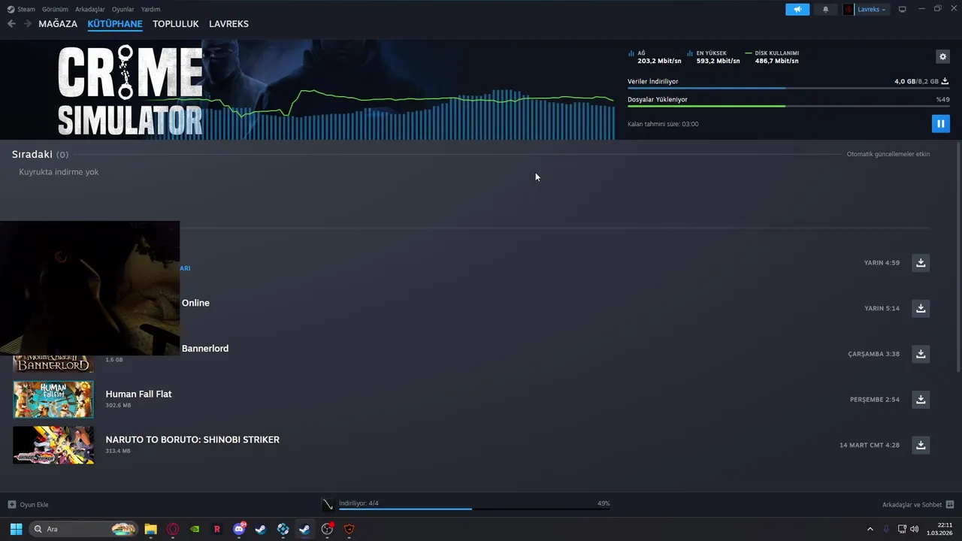Download the update scheduled YARIN 4:59
This screenshot has height=541, width=962.
coord(921,262)
